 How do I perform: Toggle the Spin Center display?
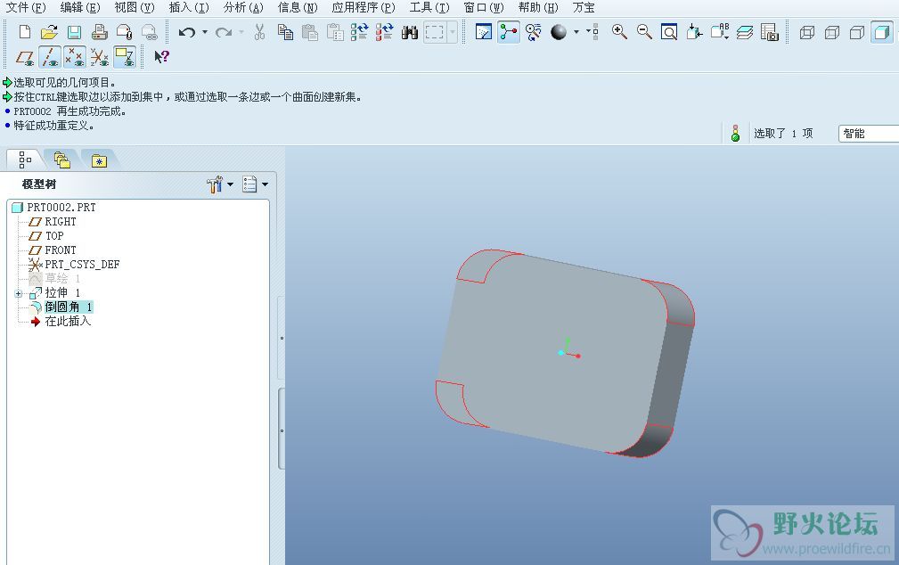point(509,31)
